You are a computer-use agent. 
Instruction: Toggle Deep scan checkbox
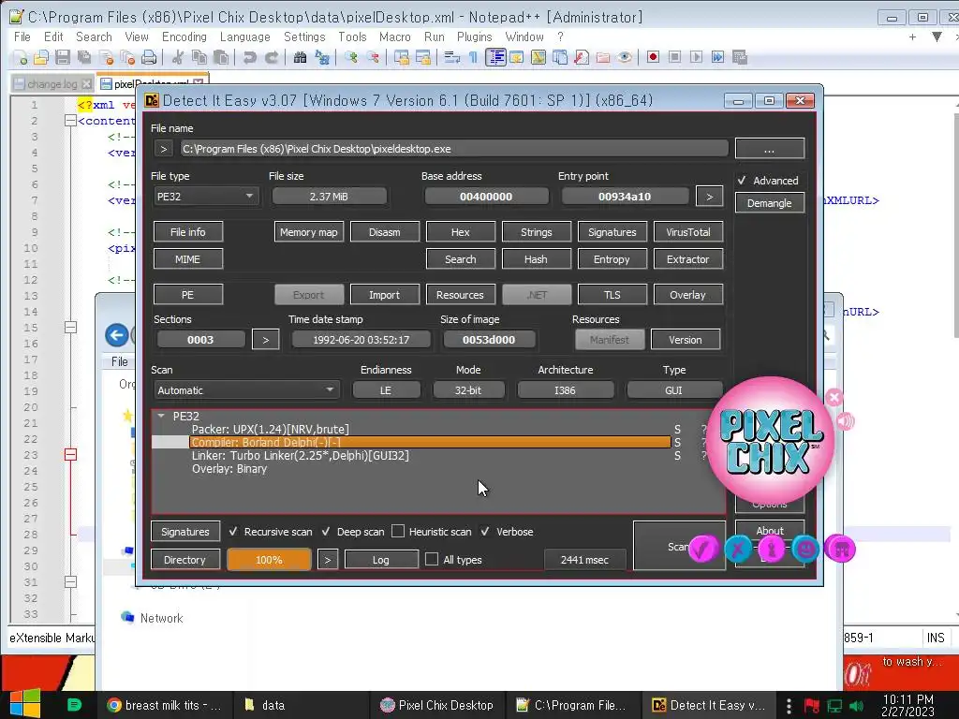click(326, 532)
